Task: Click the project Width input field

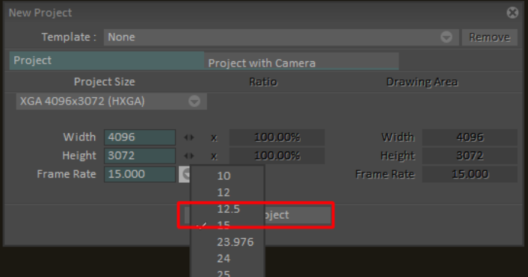Action: coord(140,137)
